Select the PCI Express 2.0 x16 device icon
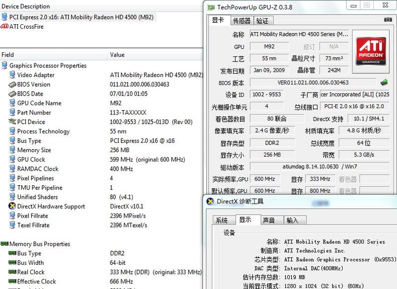The width and height of the screenshot is (397, 289). tap(5, 17)
